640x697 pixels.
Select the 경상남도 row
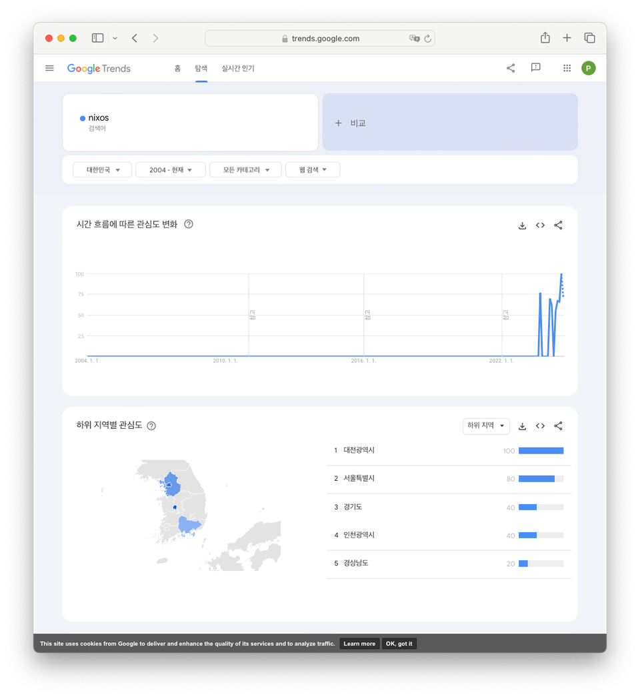(x=449, y=564)
